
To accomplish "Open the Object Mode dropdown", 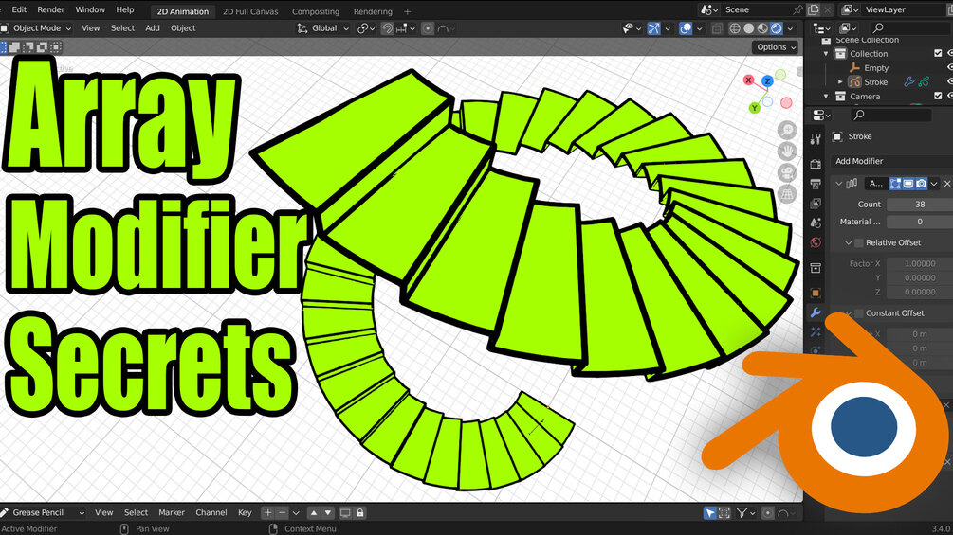I will coord(36,27).
